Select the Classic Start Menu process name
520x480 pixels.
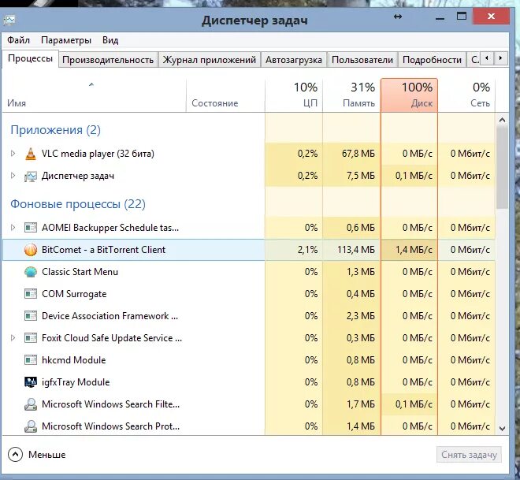[x=80, y=272]
